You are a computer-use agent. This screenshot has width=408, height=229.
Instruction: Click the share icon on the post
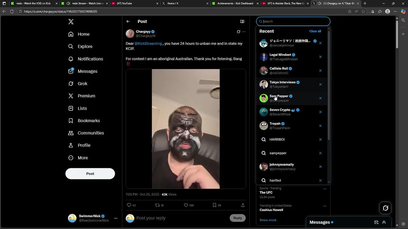tap(243, 205)
